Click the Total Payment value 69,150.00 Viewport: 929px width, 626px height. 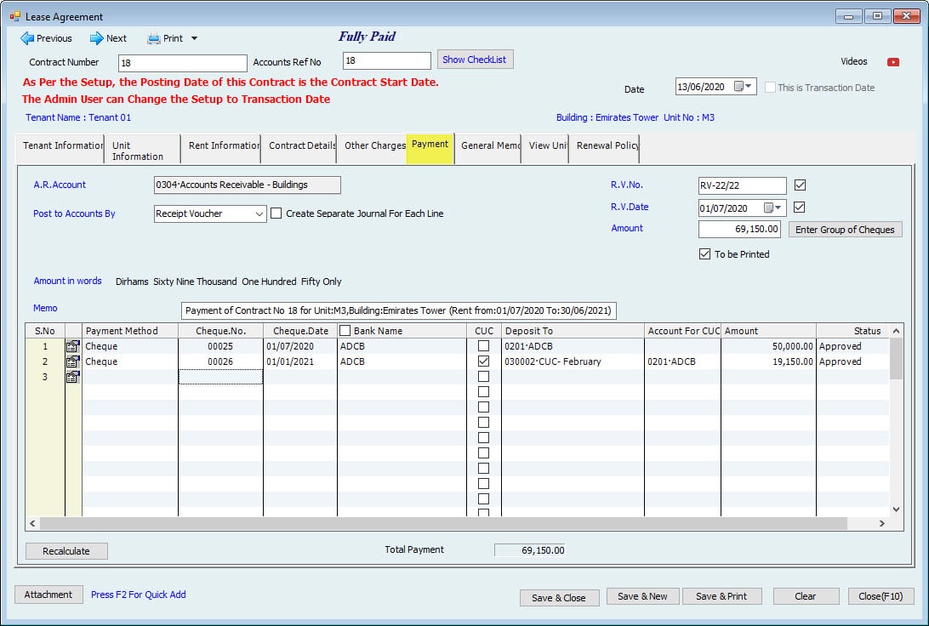coord(530,550)
